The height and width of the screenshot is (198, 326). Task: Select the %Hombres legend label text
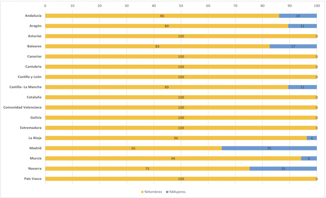coord(153,192)
